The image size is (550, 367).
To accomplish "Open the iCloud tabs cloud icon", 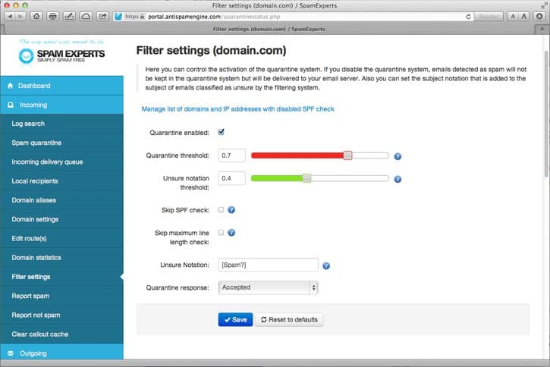I will click(86, 16).
